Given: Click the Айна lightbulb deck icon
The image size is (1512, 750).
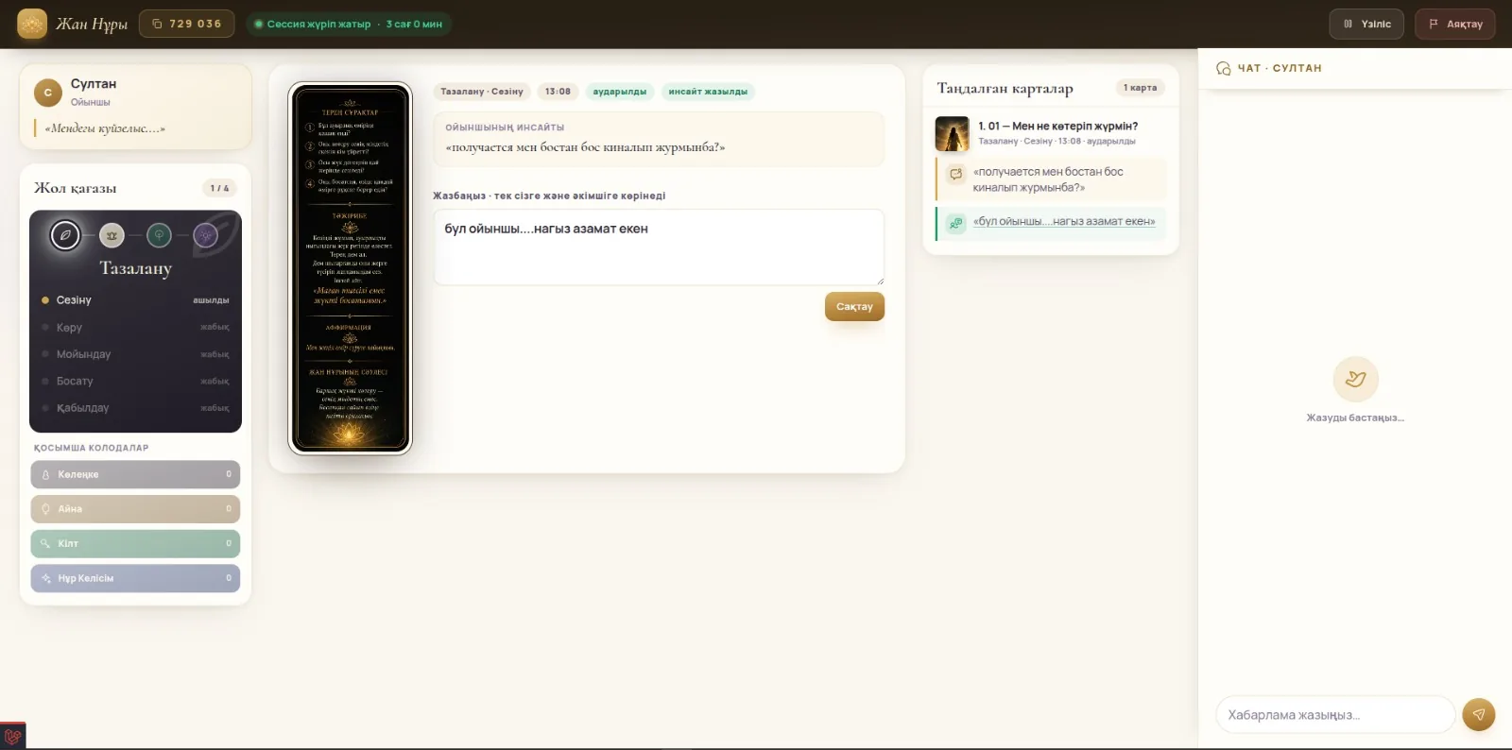Looking at the screenshot, I should tap(45, 509).
